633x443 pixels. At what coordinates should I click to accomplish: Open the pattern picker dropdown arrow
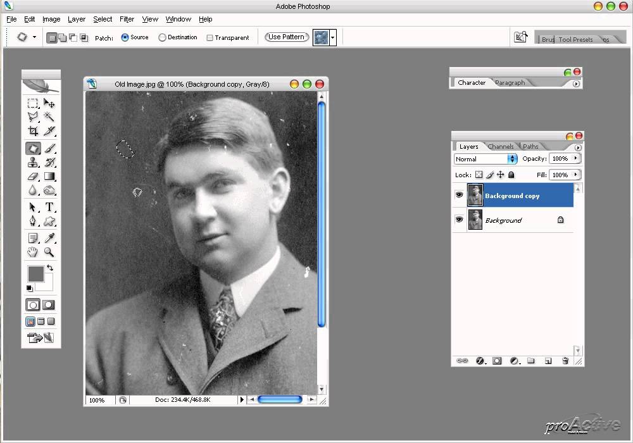click(x=333, y=38)
